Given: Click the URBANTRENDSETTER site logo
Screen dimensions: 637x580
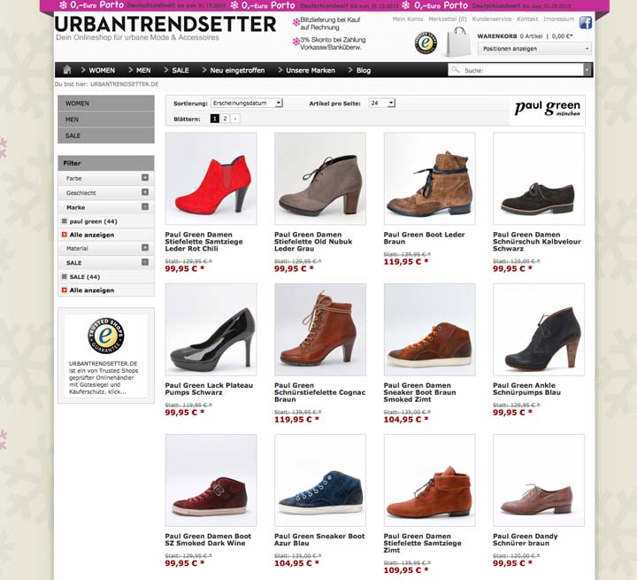Looking at the screenshot, I should pos(165,25).
